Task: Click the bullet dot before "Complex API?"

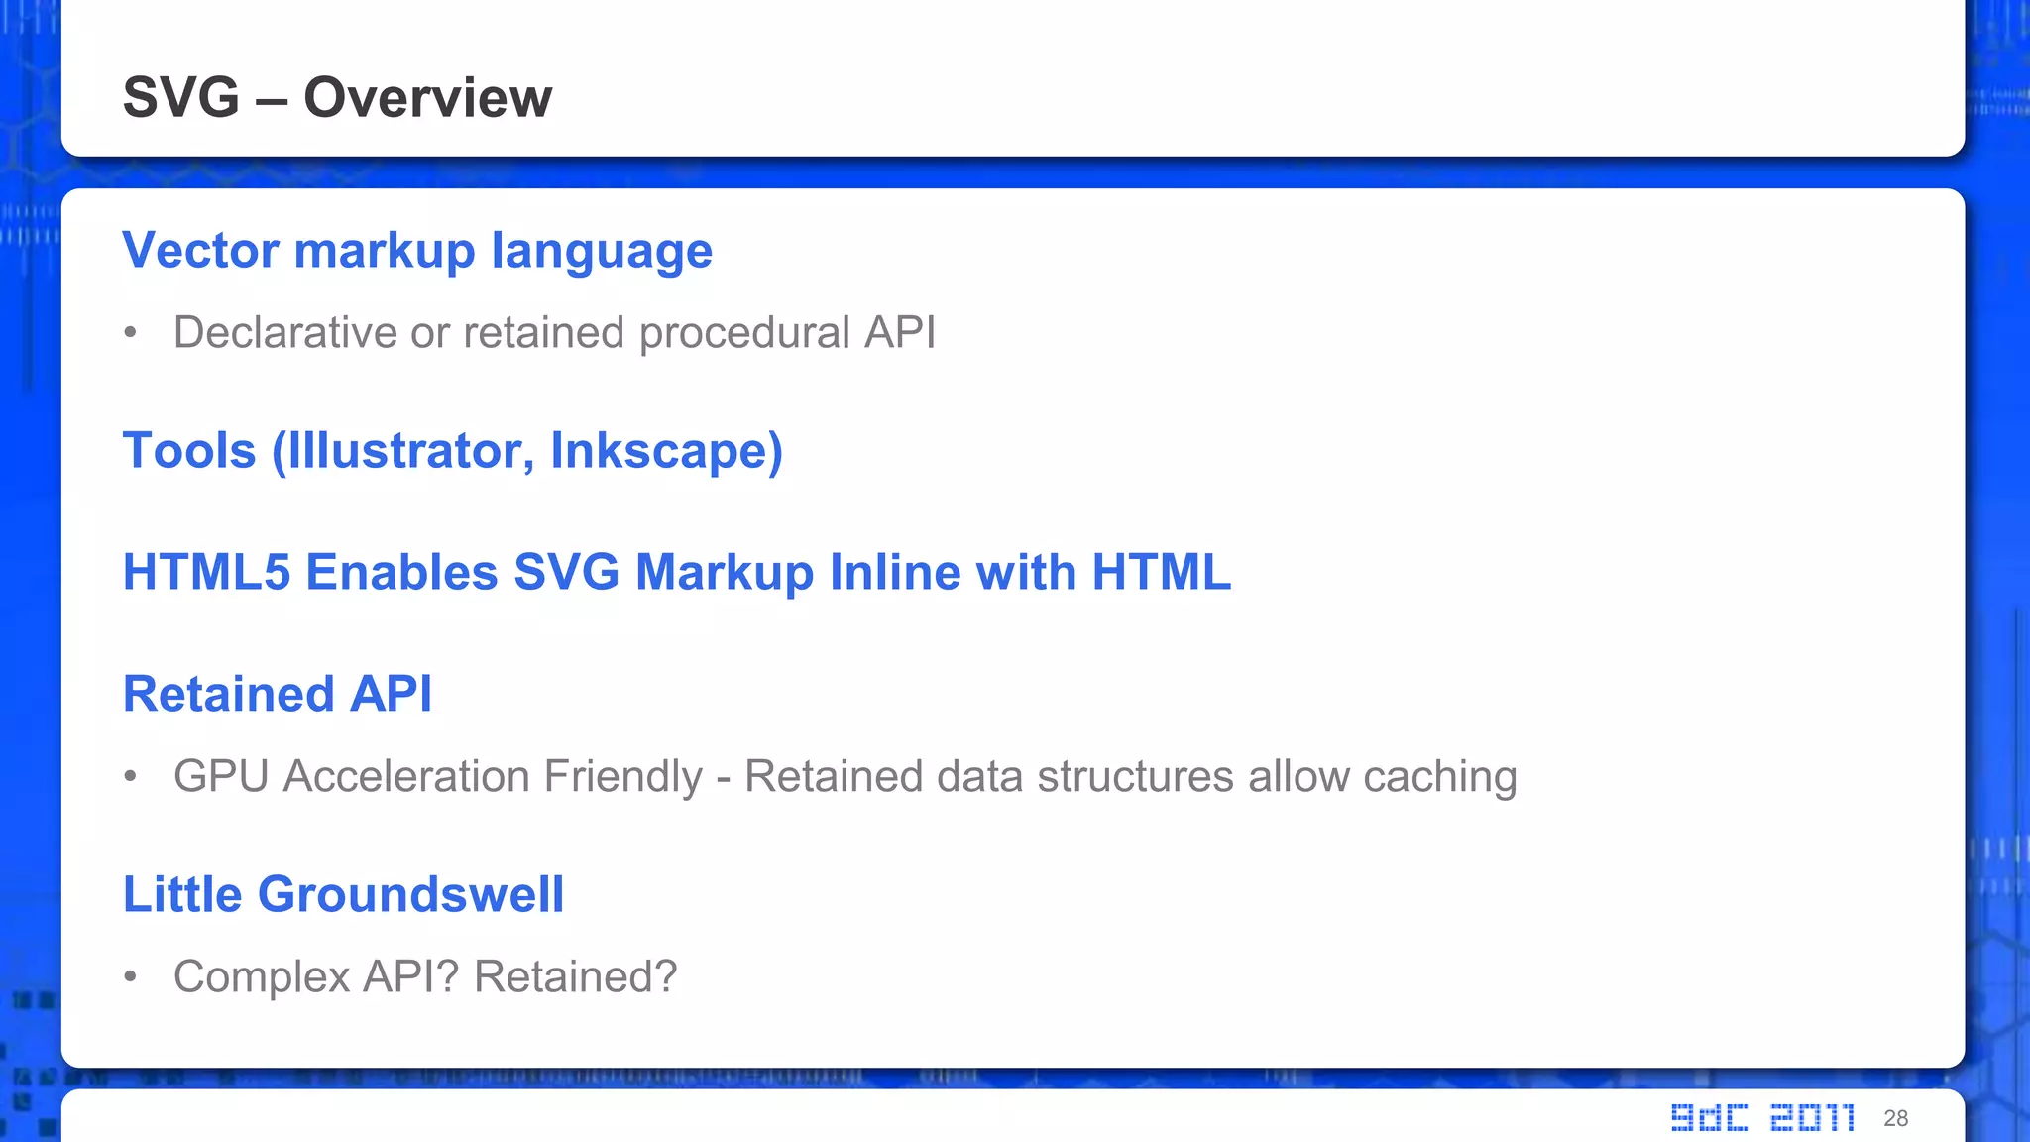Action: pos(130,977)
